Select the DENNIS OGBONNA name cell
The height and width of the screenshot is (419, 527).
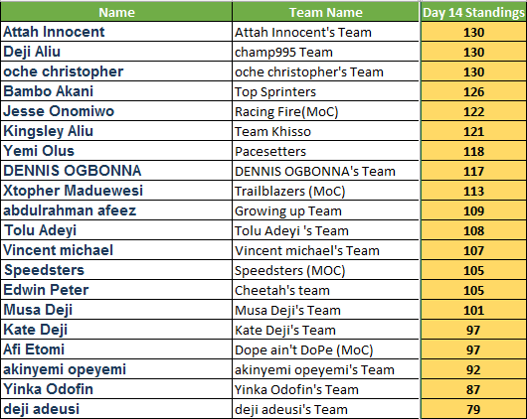coord(116,171)
